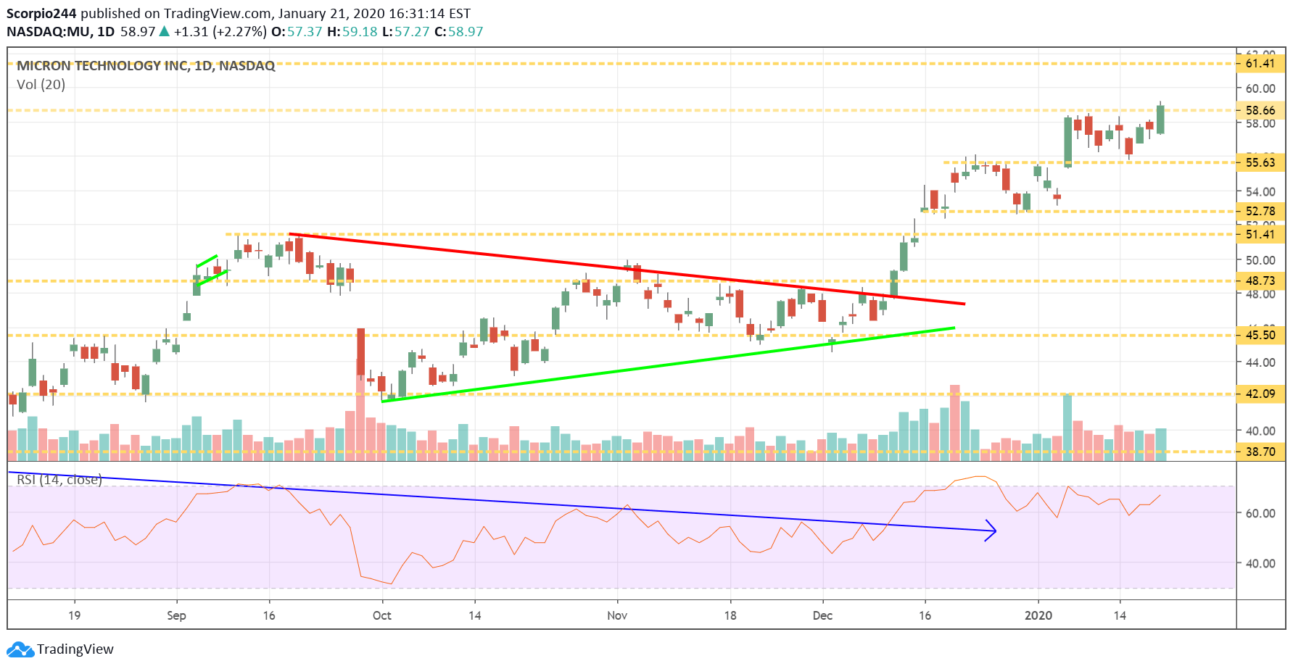Select the 48.73 price level label

[x=1260, y=281]
